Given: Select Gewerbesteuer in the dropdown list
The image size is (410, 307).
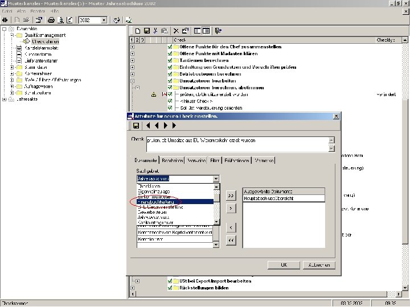Looking at the screenshot, I should point(175,212).
